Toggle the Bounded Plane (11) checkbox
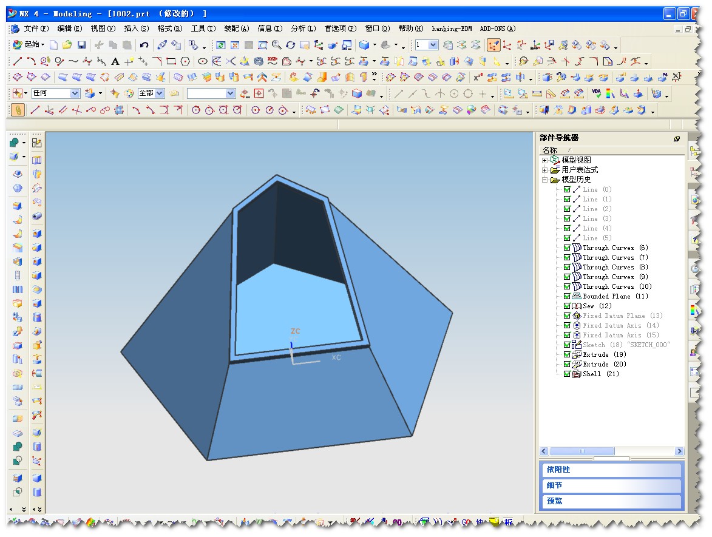 (x=567, y=296)
